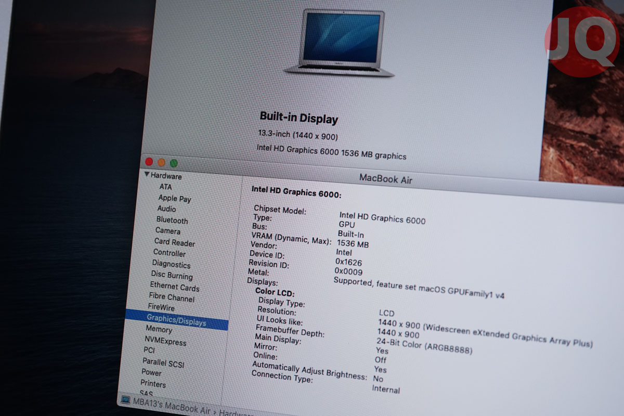The height and width of the screenshot is (416, 624).
Task: Click the computer icon in the path bar
Action: point(125,399)
